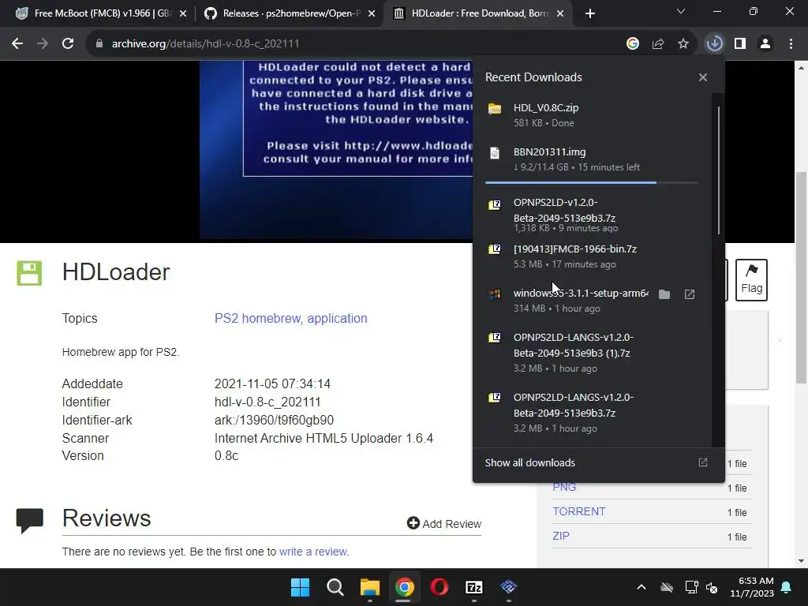
Task: Go forward to the next page
Action: tap(43, 44)
